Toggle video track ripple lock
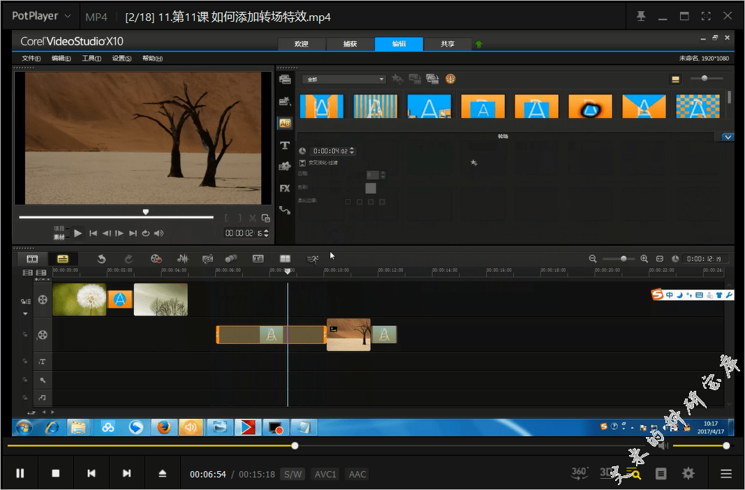 (25, 301)
